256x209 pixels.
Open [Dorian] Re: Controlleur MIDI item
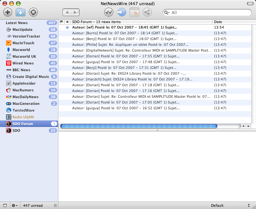tap(155, 96)
